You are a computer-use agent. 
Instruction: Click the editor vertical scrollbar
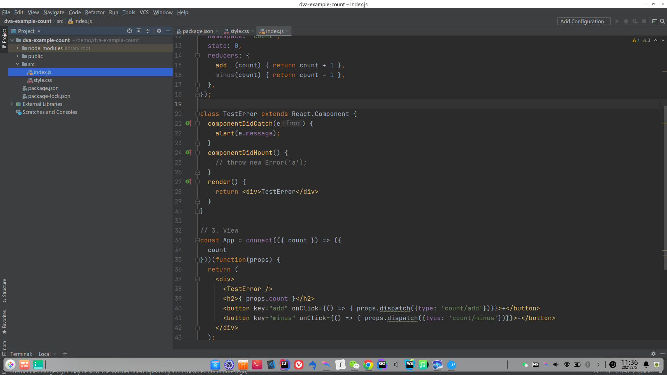(665, 187)
